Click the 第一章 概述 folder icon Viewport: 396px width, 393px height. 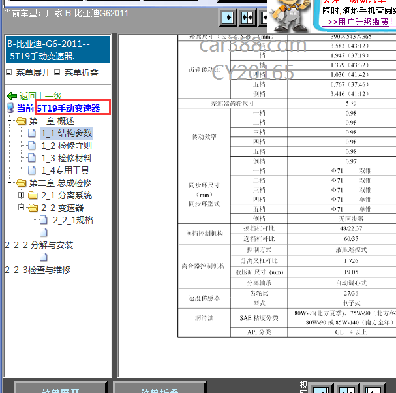click(x=22, y=121)
